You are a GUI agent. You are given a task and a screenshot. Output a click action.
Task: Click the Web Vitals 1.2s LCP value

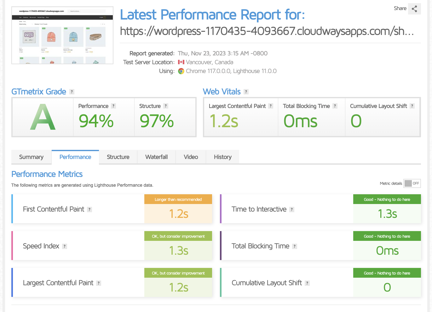coord(224,121)
